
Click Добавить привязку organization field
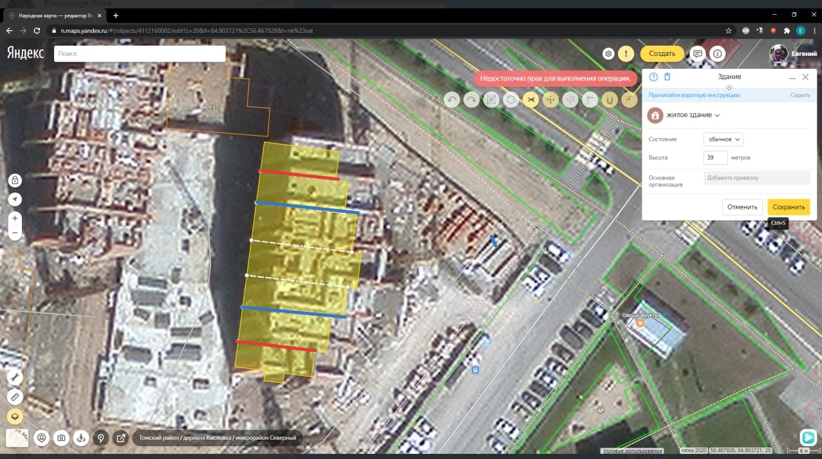[756, 177]
